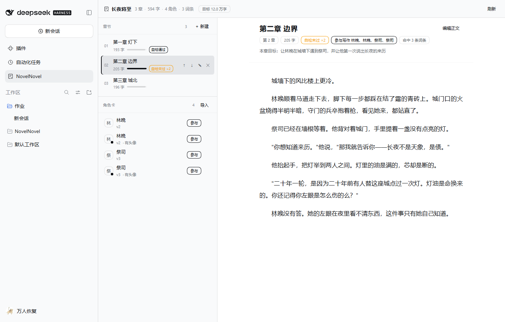Viewport: 505px width, 322px height.
Task: Click the chapter heading 第二章 边界
Action: point(278,29)
